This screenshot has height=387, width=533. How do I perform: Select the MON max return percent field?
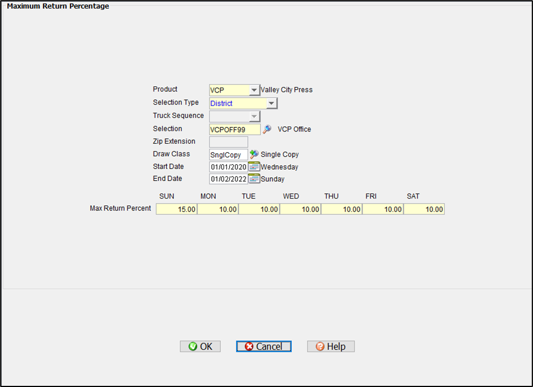[218, 209]
